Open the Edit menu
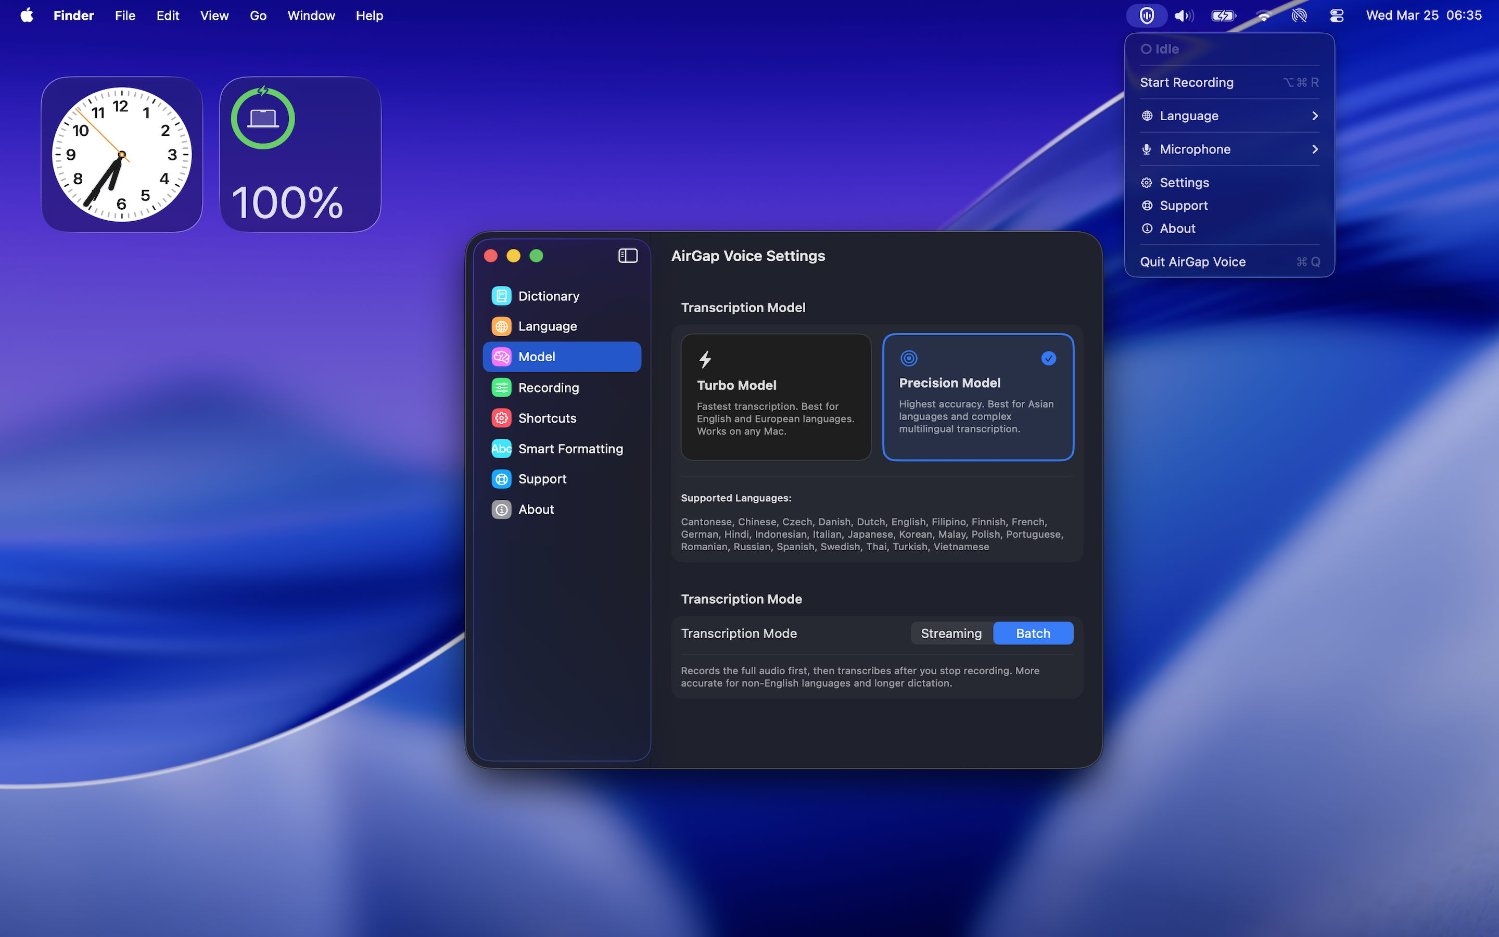The width and height of the screenshot is (1499, 937). tap(167, 16)
